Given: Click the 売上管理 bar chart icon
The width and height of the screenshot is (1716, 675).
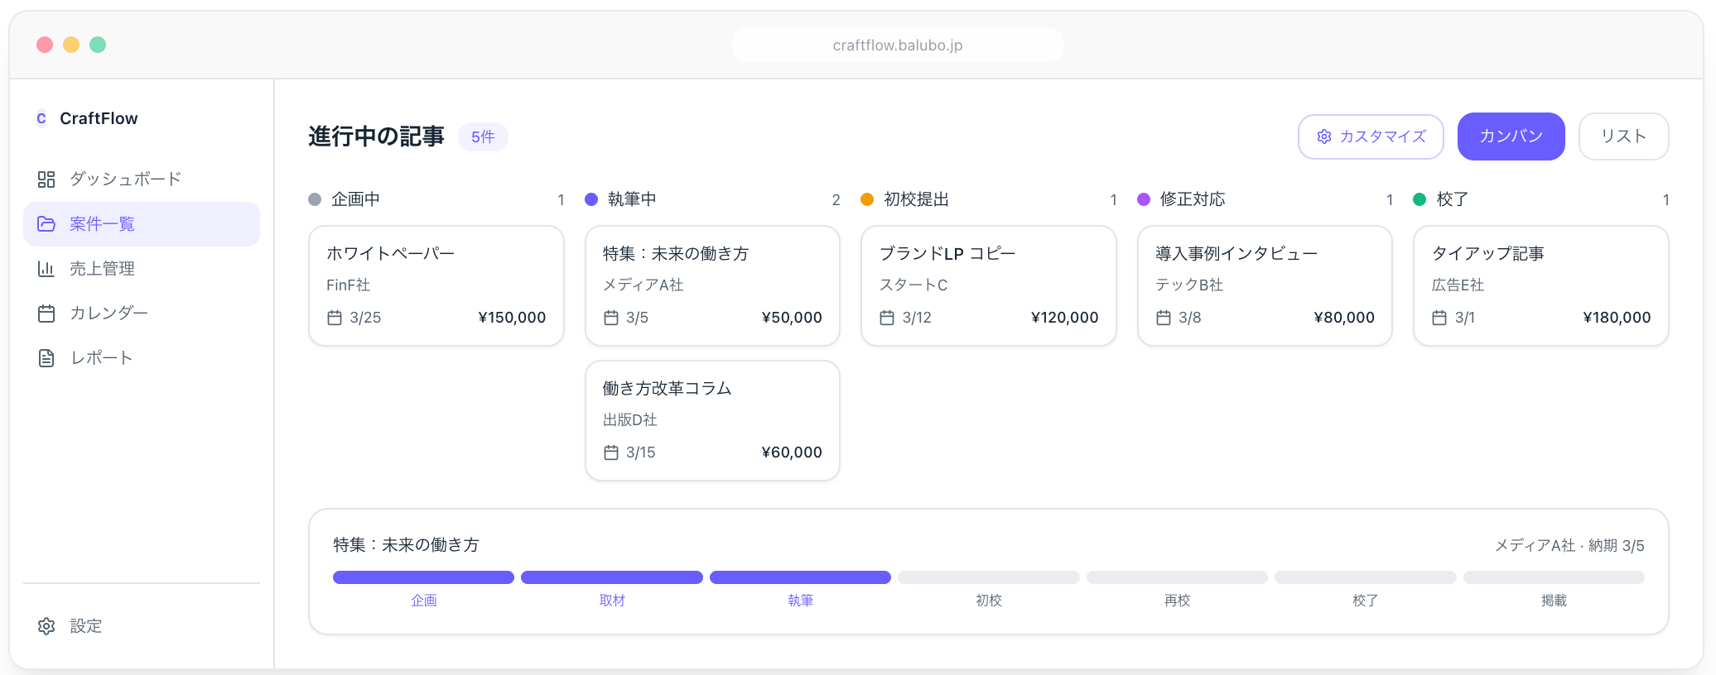Looking at the screenshot, I should [x=46, y=269].
